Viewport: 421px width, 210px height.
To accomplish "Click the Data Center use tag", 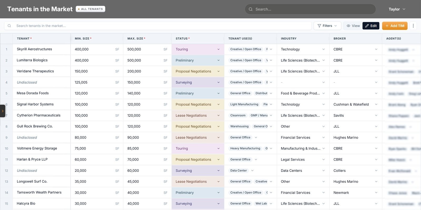I will pyautogui.click(x=239, y=171).
